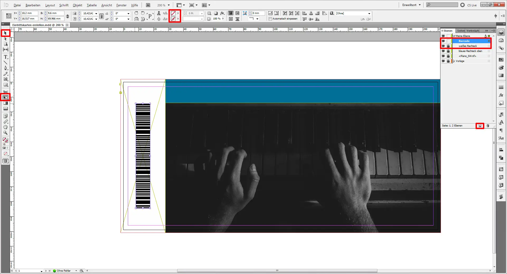Open the [Ohne] object style dropdown
Screen dimensions: 507x274
tap(369, 13)
